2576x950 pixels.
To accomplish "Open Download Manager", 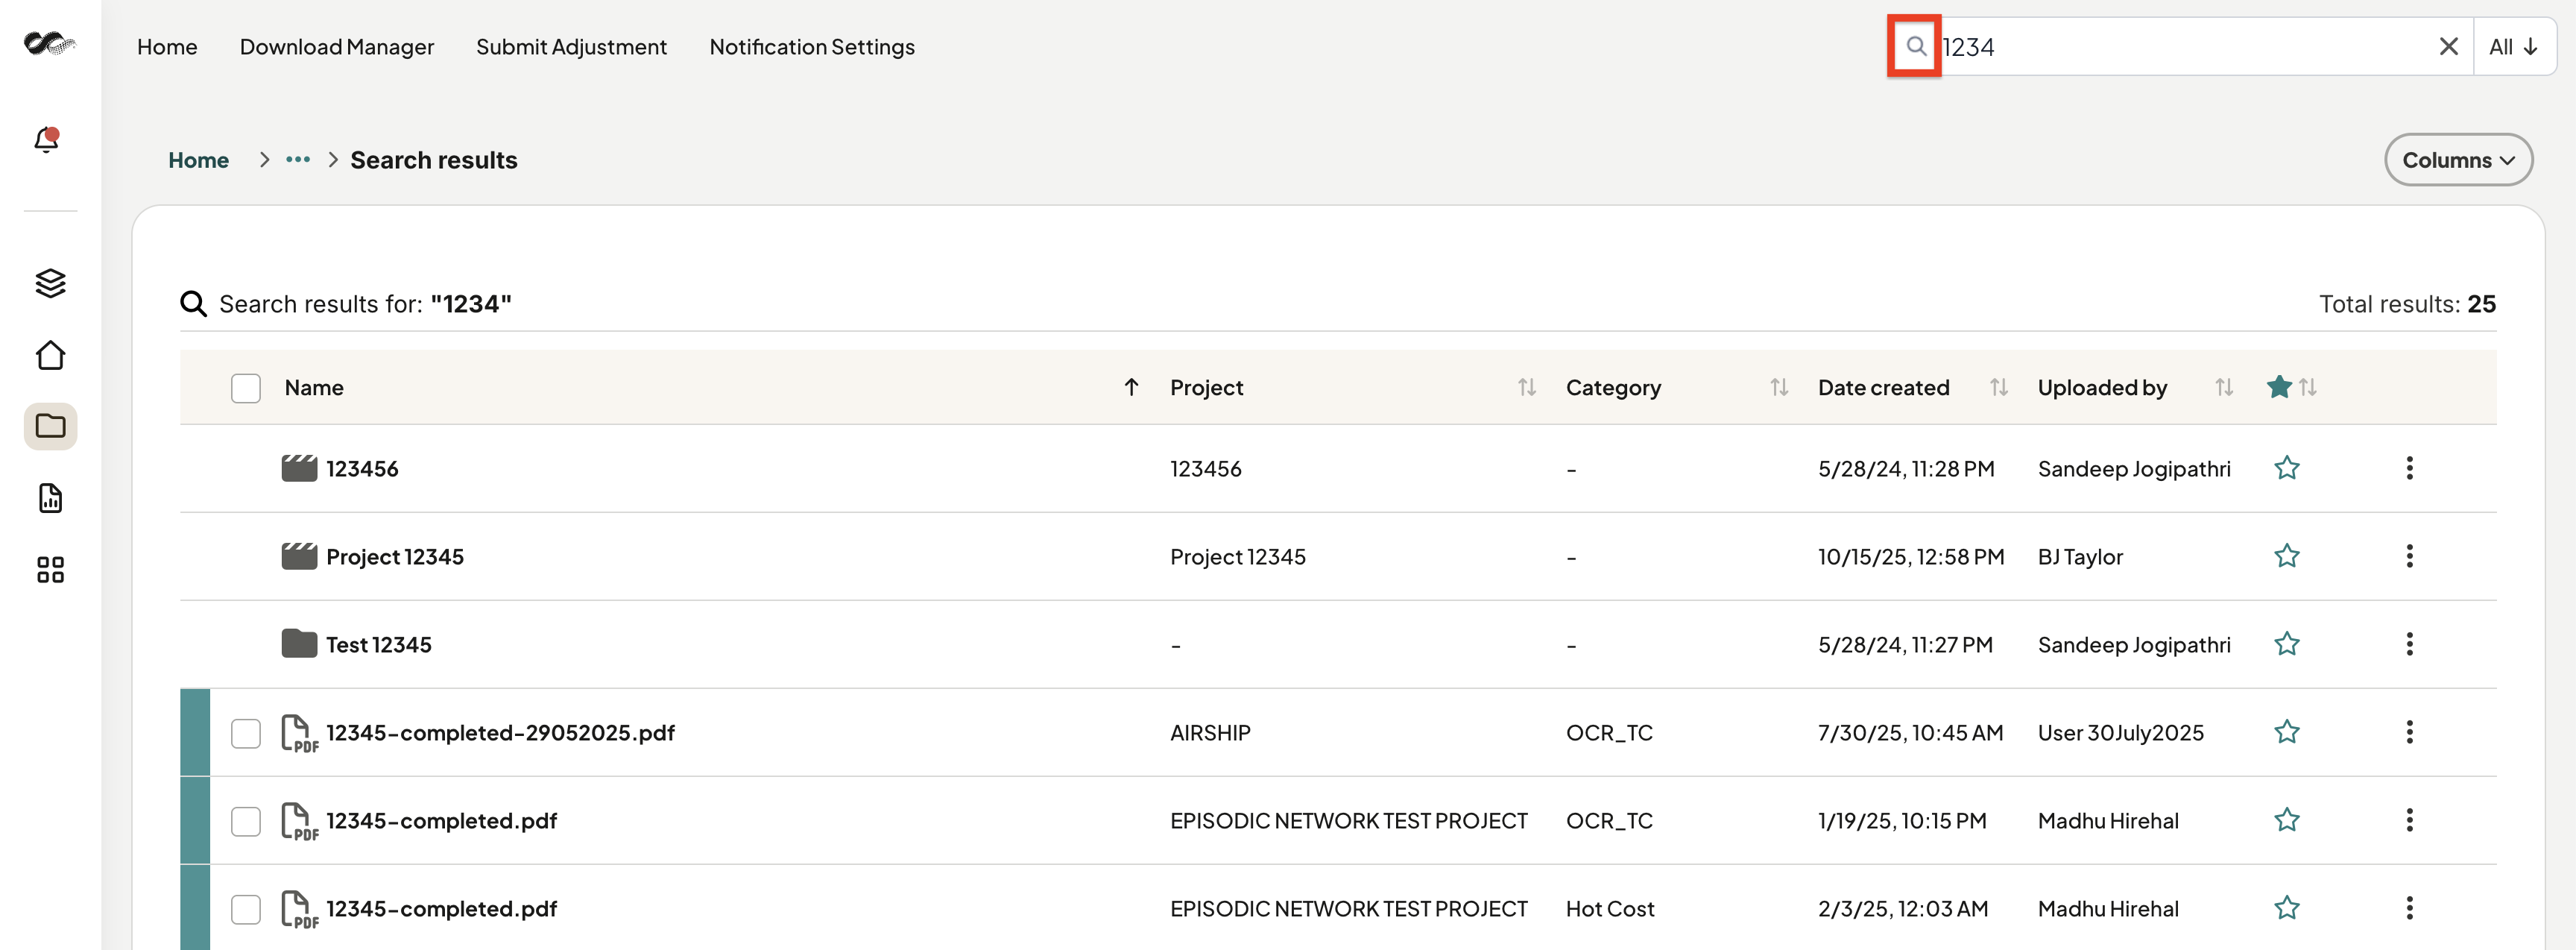I will pos(336,47).
